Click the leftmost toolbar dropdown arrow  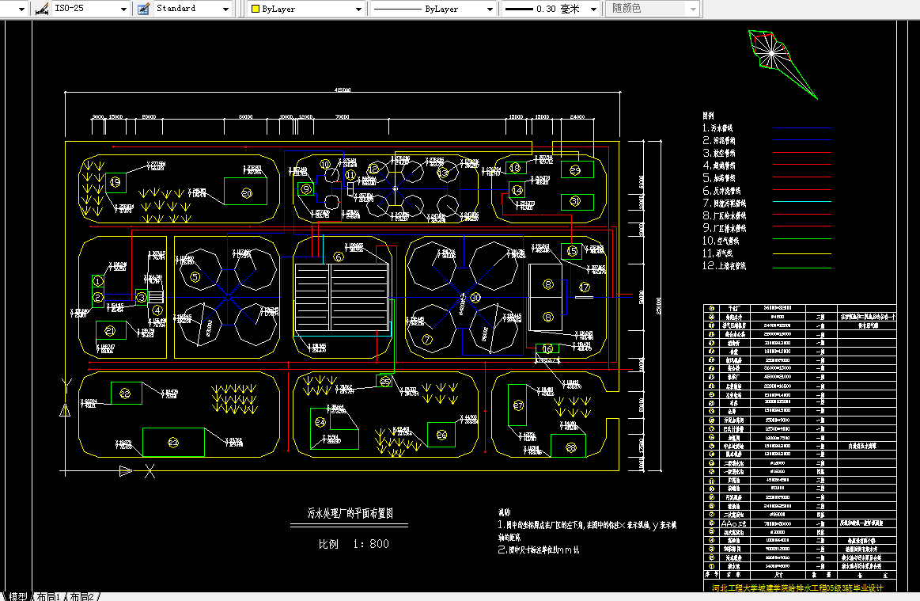tap(21, 9)
